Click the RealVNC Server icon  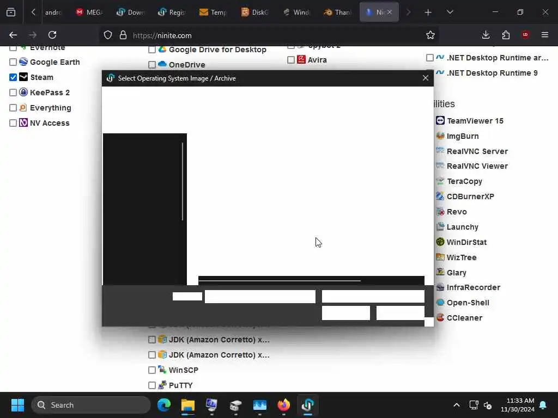pyautogui.click(x=440, y=151)
